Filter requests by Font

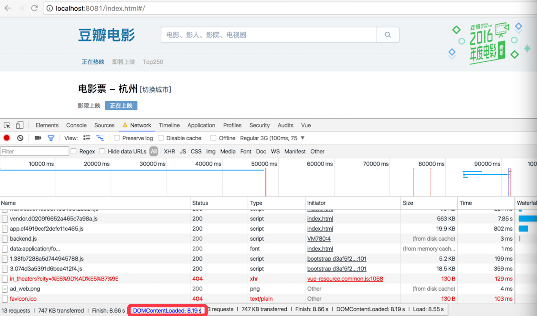pos(246,151)
